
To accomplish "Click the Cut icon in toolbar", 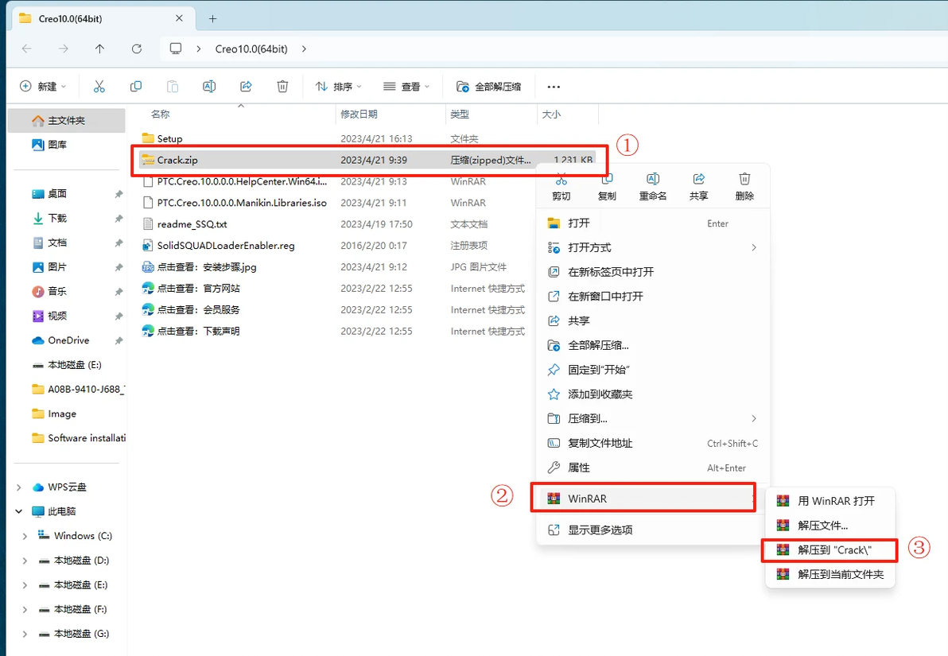I will (99, 87).
